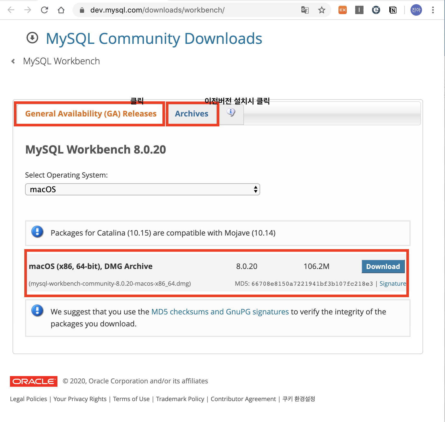Click the Oracle Corporation copyright text

click(135, 381)
